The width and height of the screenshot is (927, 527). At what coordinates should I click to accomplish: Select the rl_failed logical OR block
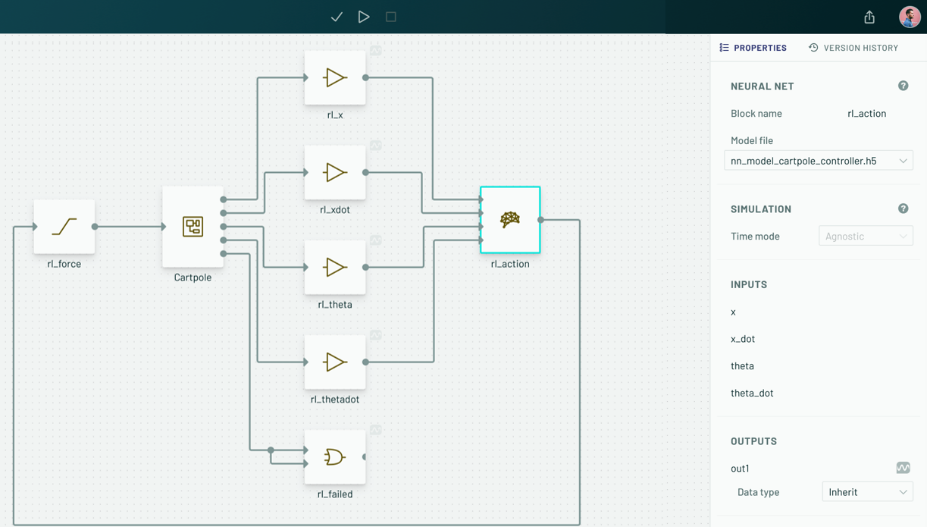click(335, 457)
